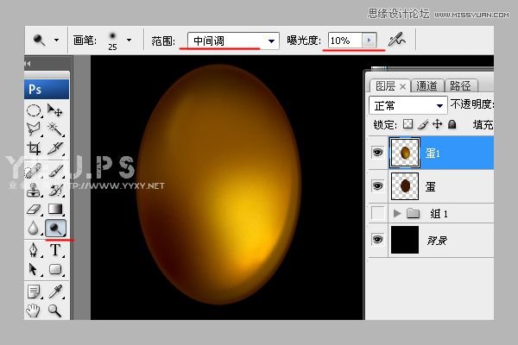Image resolution: width=518 pixels, height=345 pixels.
Task: Select the Healing Brush tool
Action: click(x=34, y=171)
